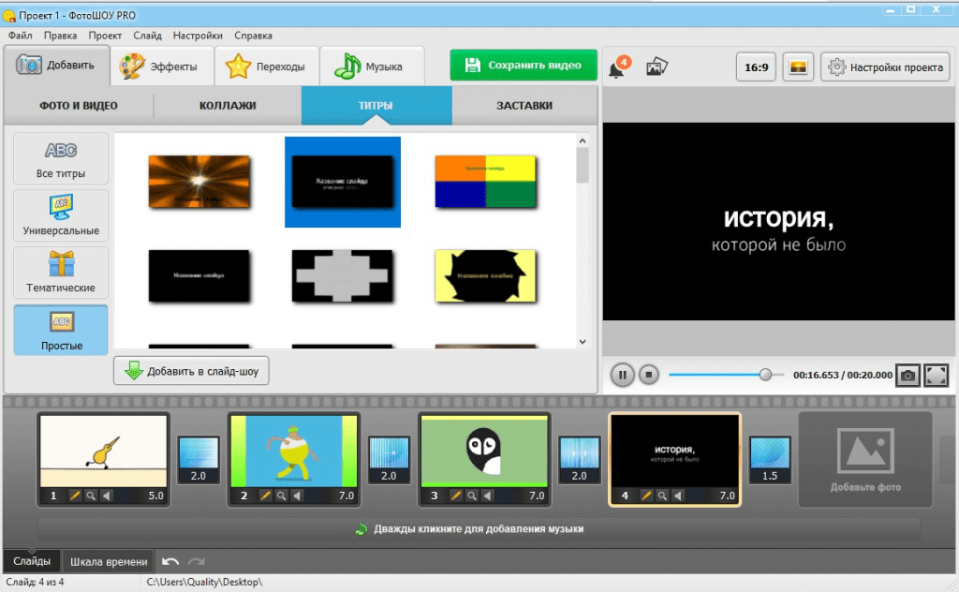The image size is (959, 592).
Task: Stop the preview playback
Action: click(648, 375)
